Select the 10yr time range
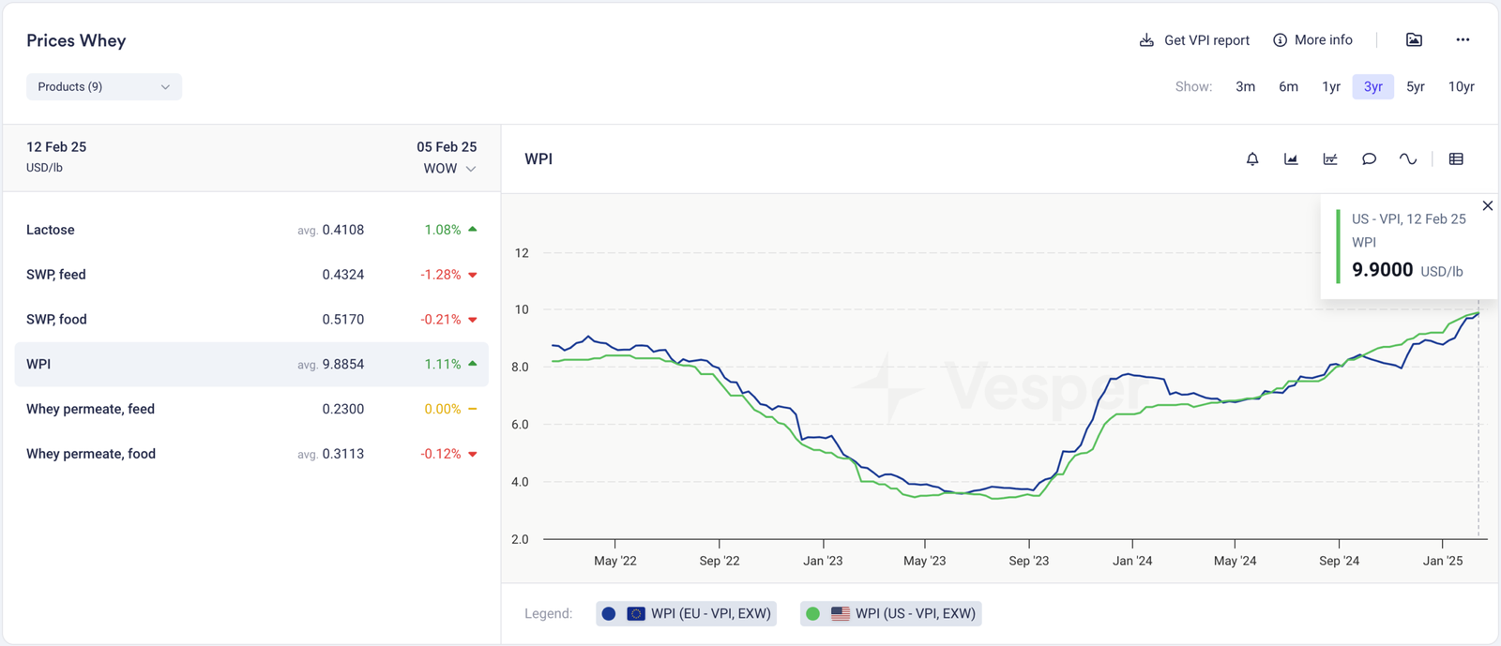Screen dimensions: 1501x646 tap(1461, 86)
